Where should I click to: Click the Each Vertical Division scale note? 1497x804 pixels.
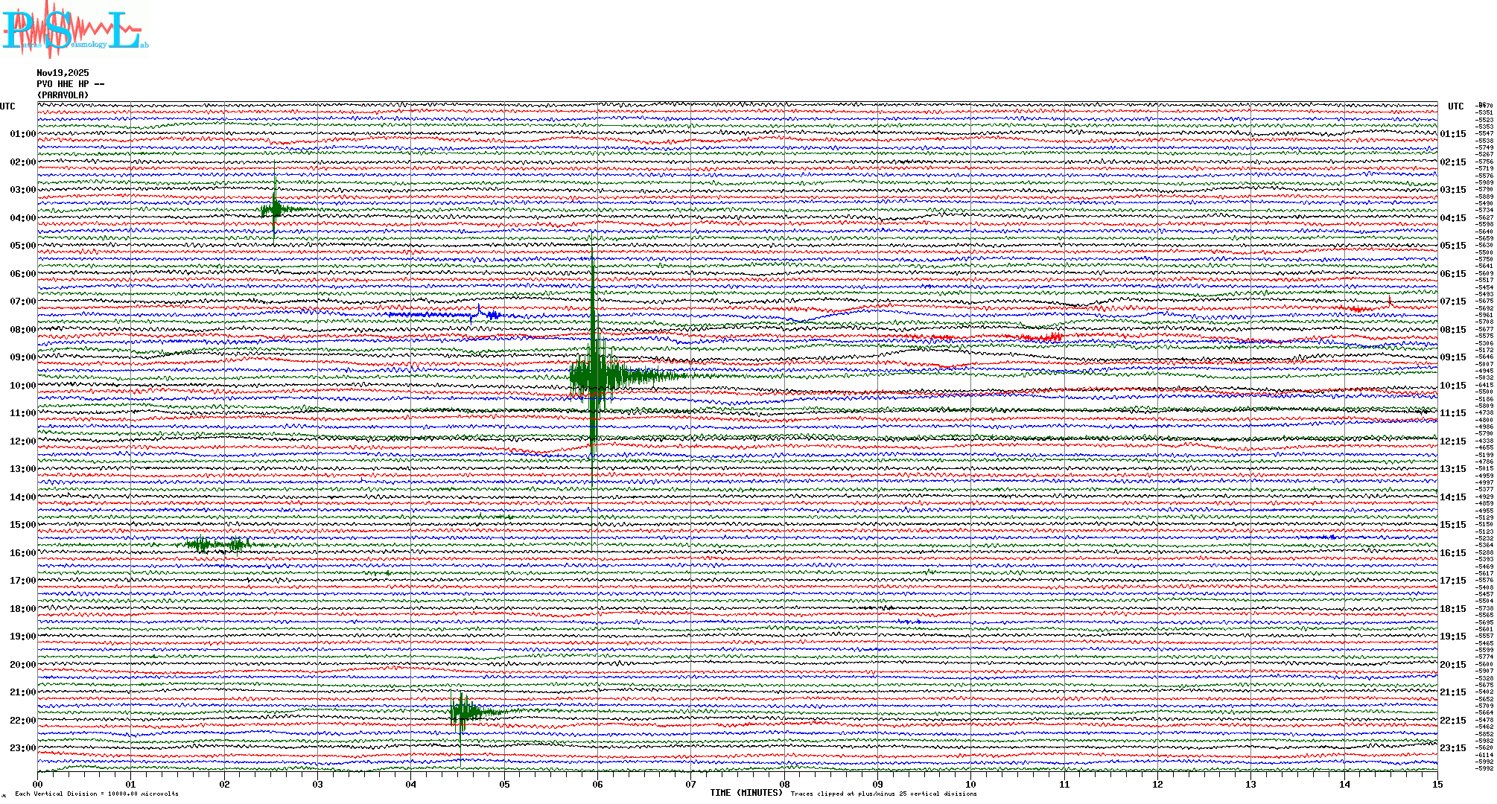97,794
